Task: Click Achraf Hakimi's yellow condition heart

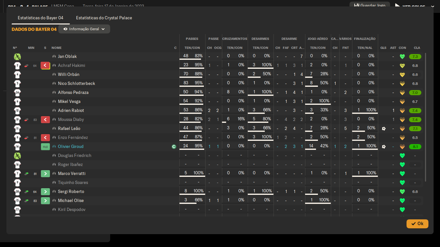Action: 402,66
